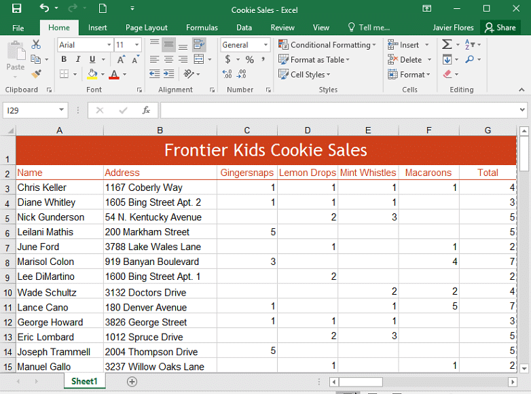Toggle Italic formatting
Image resolution: width=531 pixels, height=394 pixels.
[77, 60]
